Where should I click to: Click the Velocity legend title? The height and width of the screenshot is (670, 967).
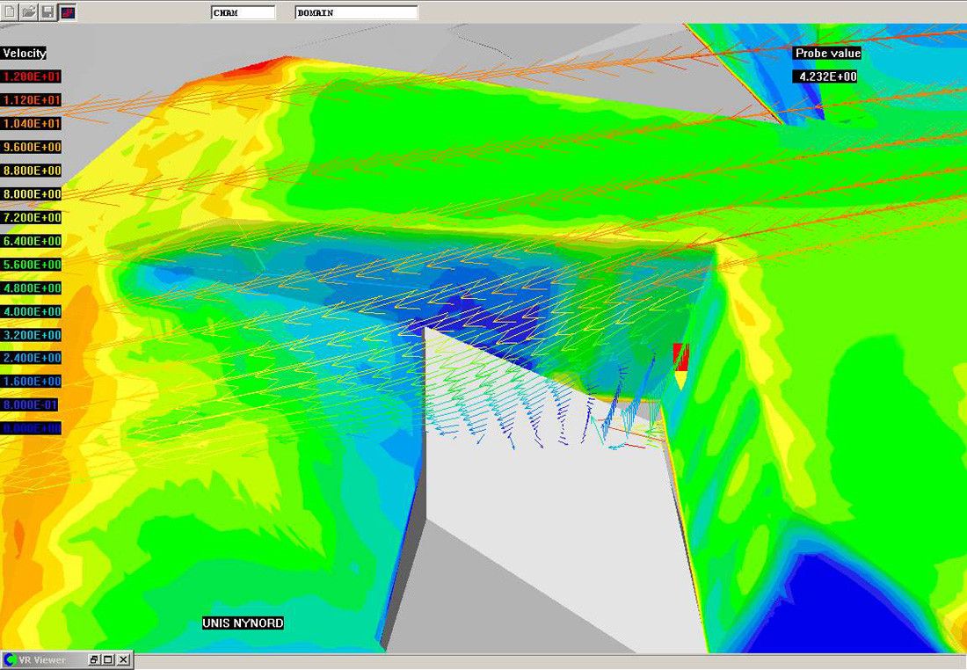click(x=25, y=54)
